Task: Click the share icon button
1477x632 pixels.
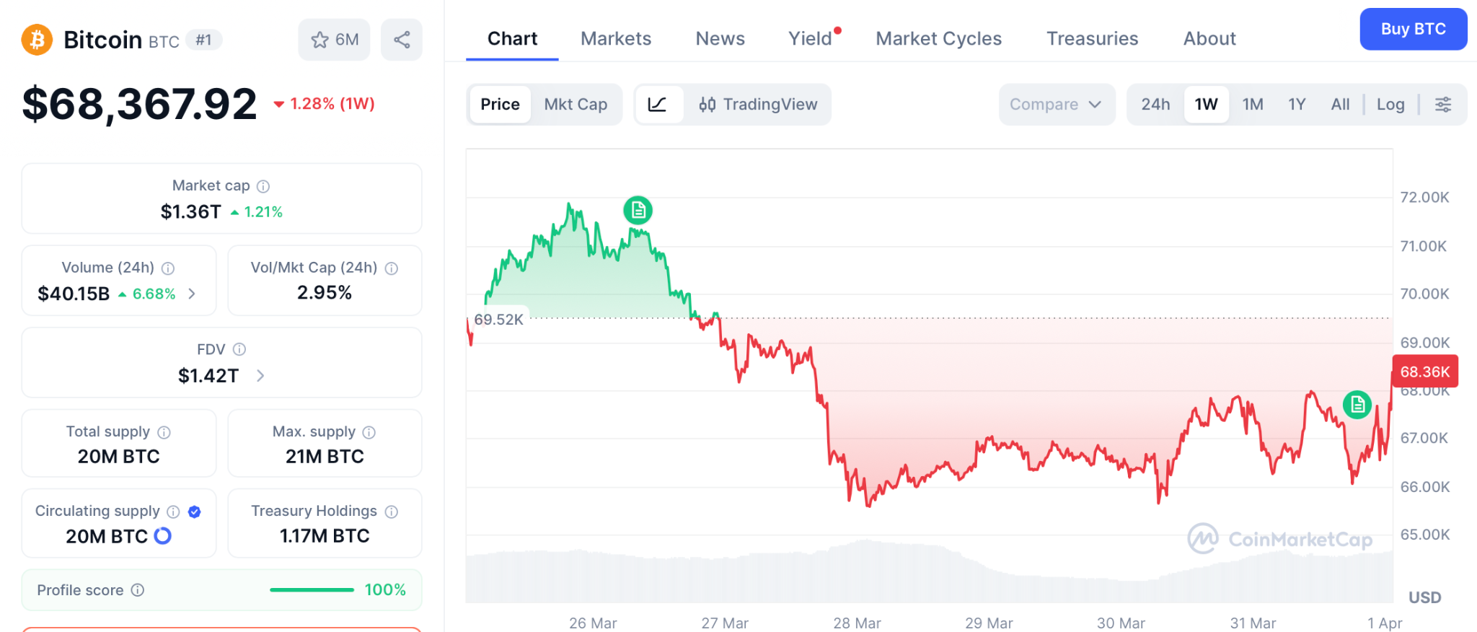Action: tap(402, 40)
